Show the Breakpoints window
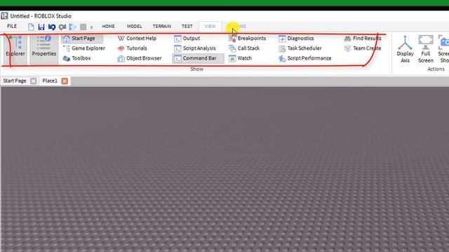The width and height of the screenshot is (449, 252). pos(248,38)
